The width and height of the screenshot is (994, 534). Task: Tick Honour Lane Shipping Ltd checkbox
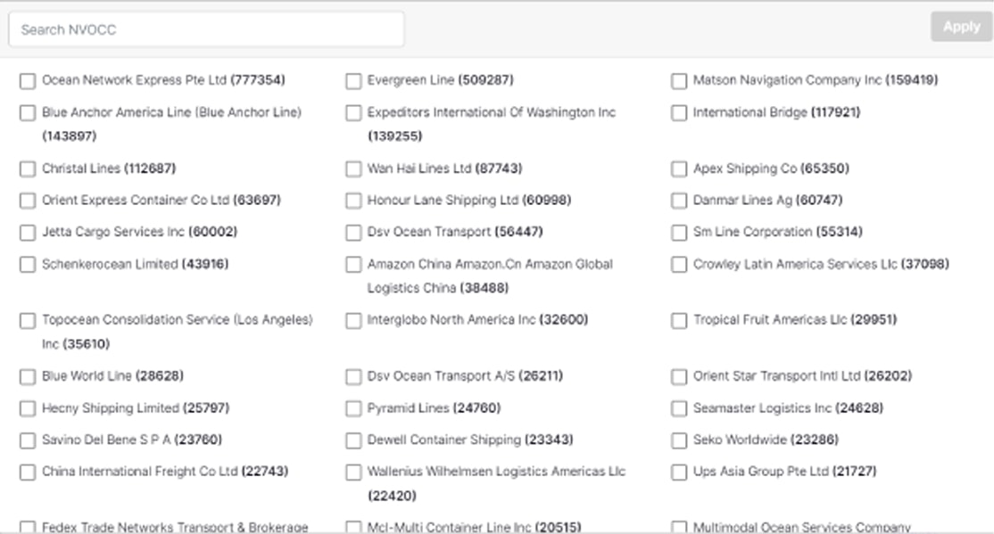point(353,201)
